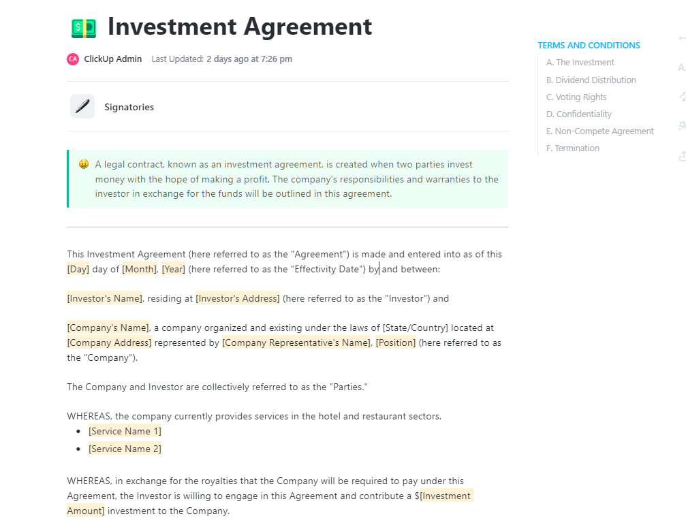Select the [Investment Amount] placeholder
686x527 pixels.
[446, 496]
